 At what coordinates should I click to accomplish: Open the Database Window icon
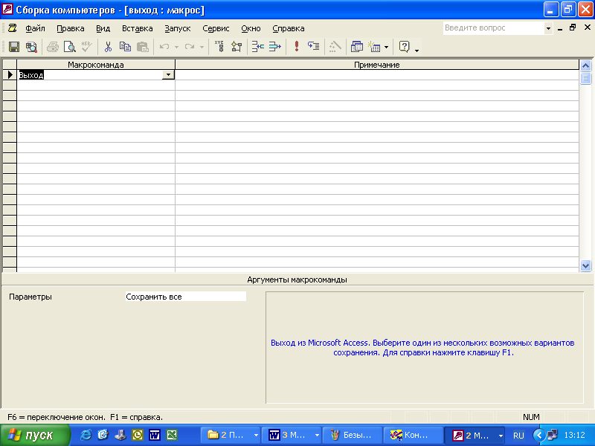pyautogui.click(x=357, y=47)
